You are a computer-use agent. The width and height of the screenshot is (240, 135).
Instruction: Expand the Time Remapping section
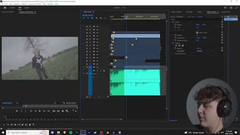tap(171, 54)
